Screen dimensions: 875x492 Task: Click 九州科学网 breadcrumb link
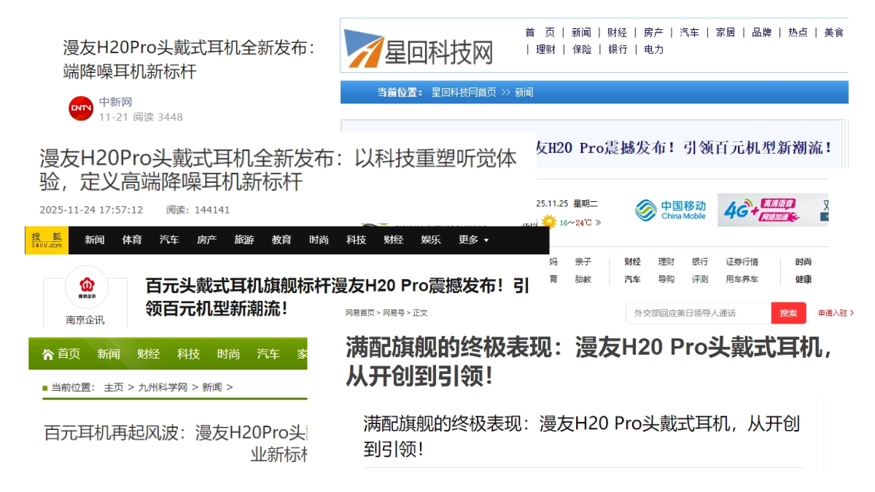pyautogui.click(x=163, y=388)
